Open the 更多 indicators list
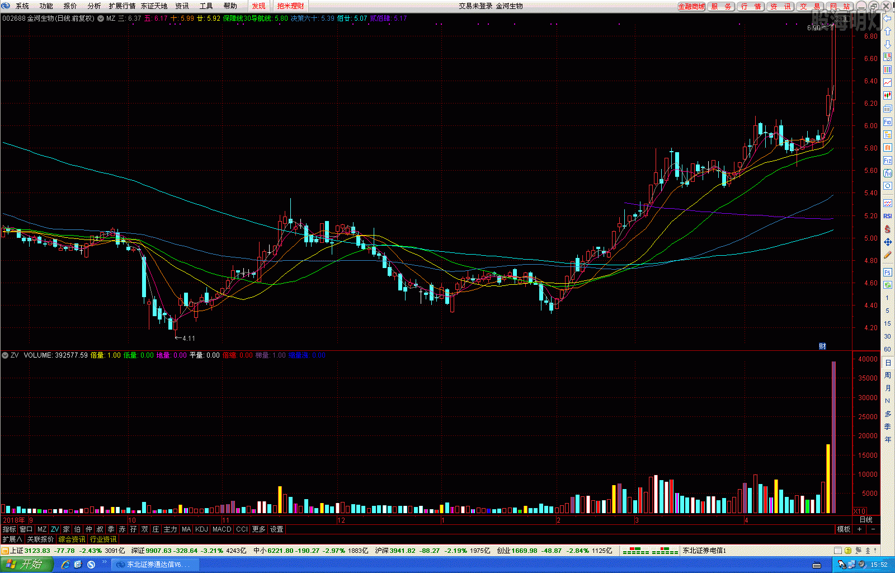The image size is (895, 573). pos(258,529)
